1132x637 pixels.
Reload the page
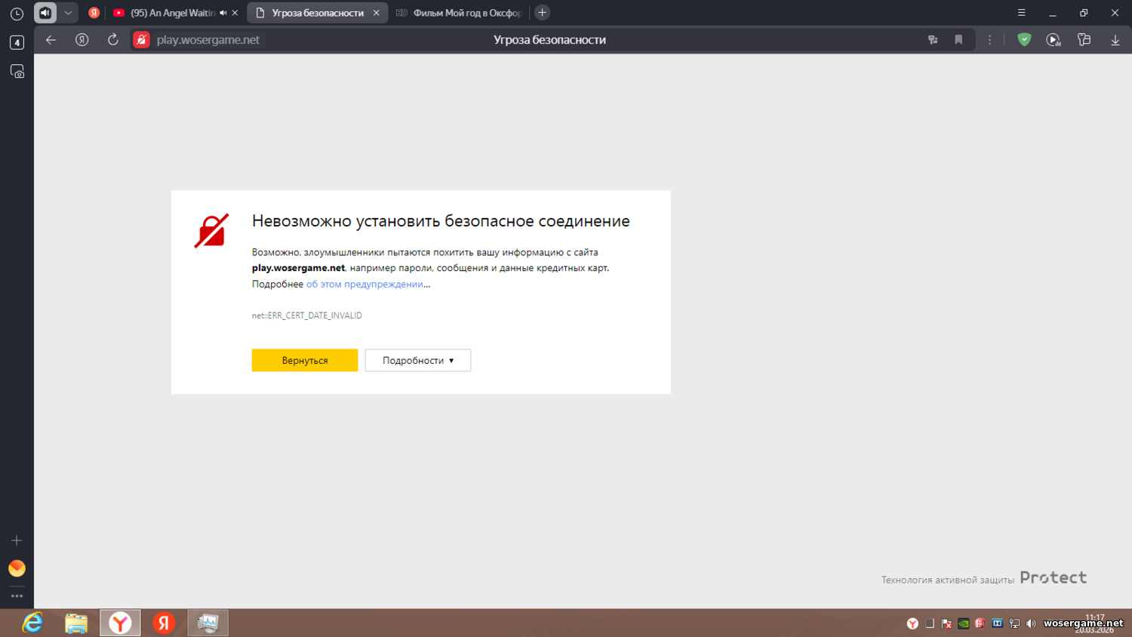point(112,40)
